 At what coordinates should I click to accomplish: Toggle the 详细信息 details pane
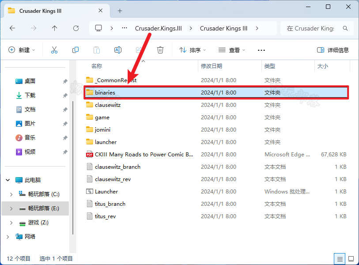click(x=333, y=50)
